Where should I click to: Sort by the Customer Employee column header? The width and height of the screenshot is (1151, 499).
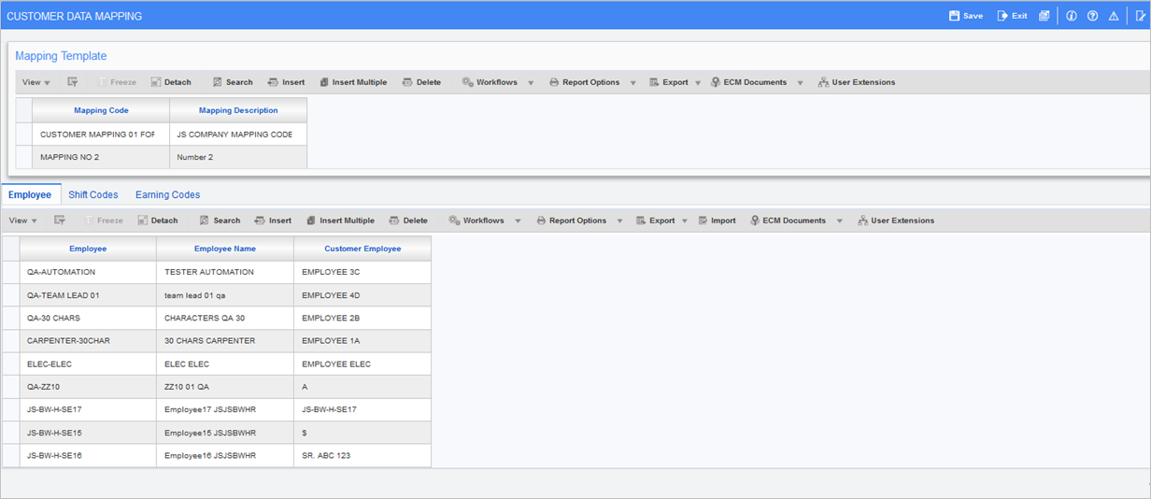362,249
